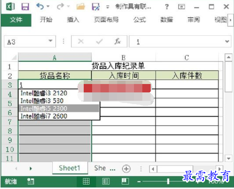Redo the last undone action
234x189 pixels.
(60, 7)
